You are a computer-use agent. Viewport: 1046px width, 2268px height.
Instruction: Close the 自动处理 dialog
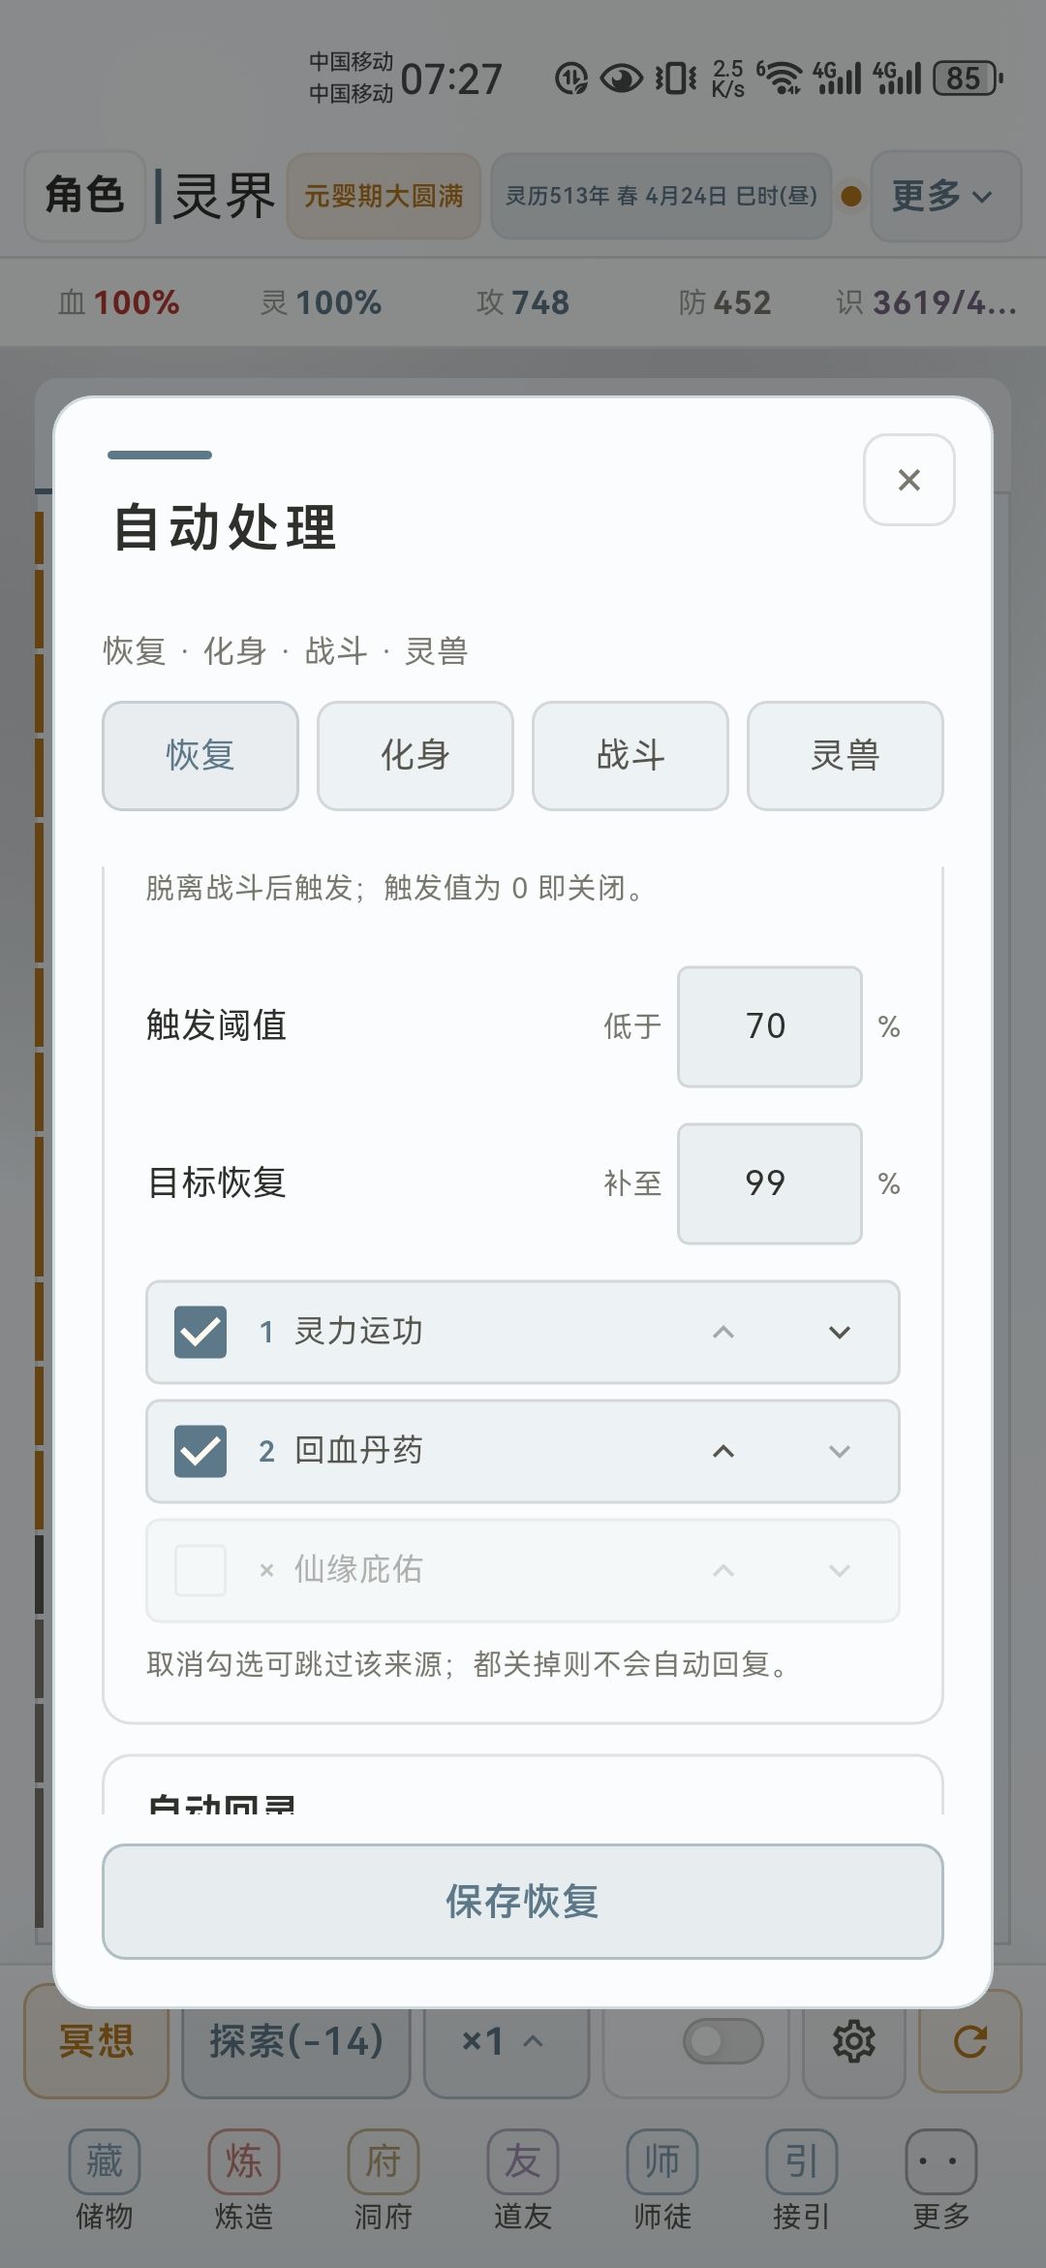(x=909, y=480)
